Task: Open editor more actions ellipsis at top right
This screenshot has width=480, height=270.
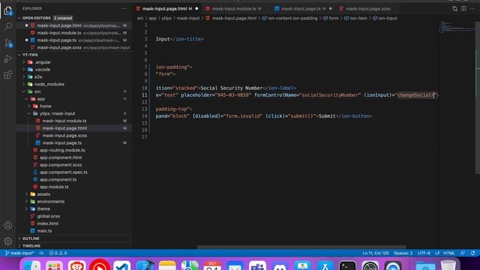Action: pyautogui.click(x=473, y=8)
